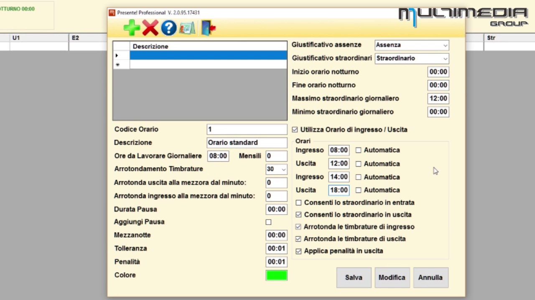Screen dimensions: 535x300
Task: Click the Descrizione grid column header
Action: coord(208,46)
